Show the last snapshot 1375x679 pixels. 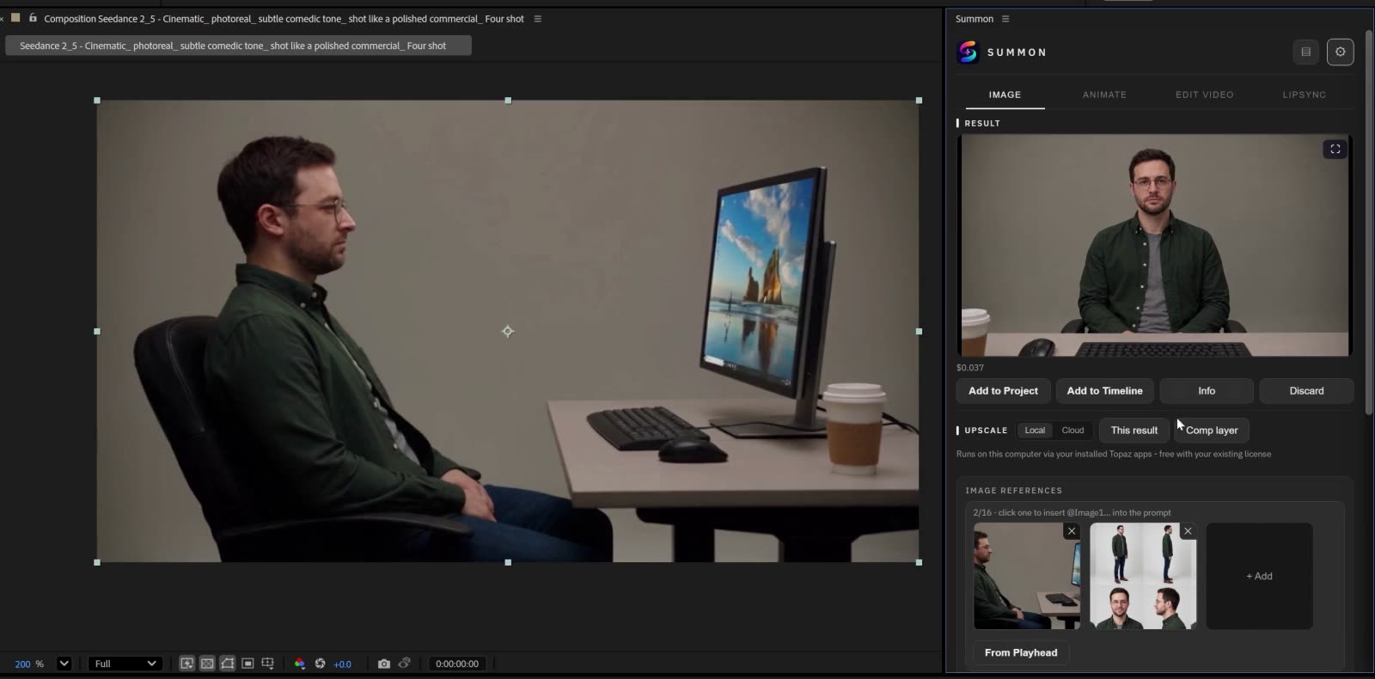[x=405, y=664]
